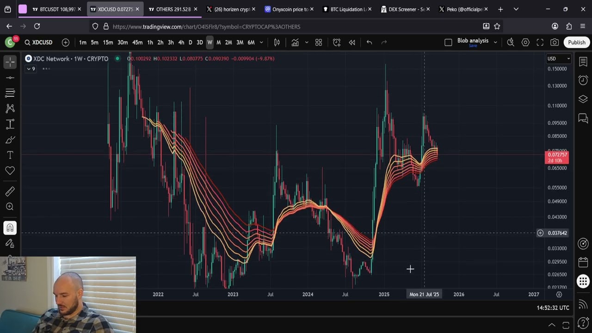The image size is (592, 333).
Task: Select the crosshair cursor tool
Action: click(x=10, y=62)
